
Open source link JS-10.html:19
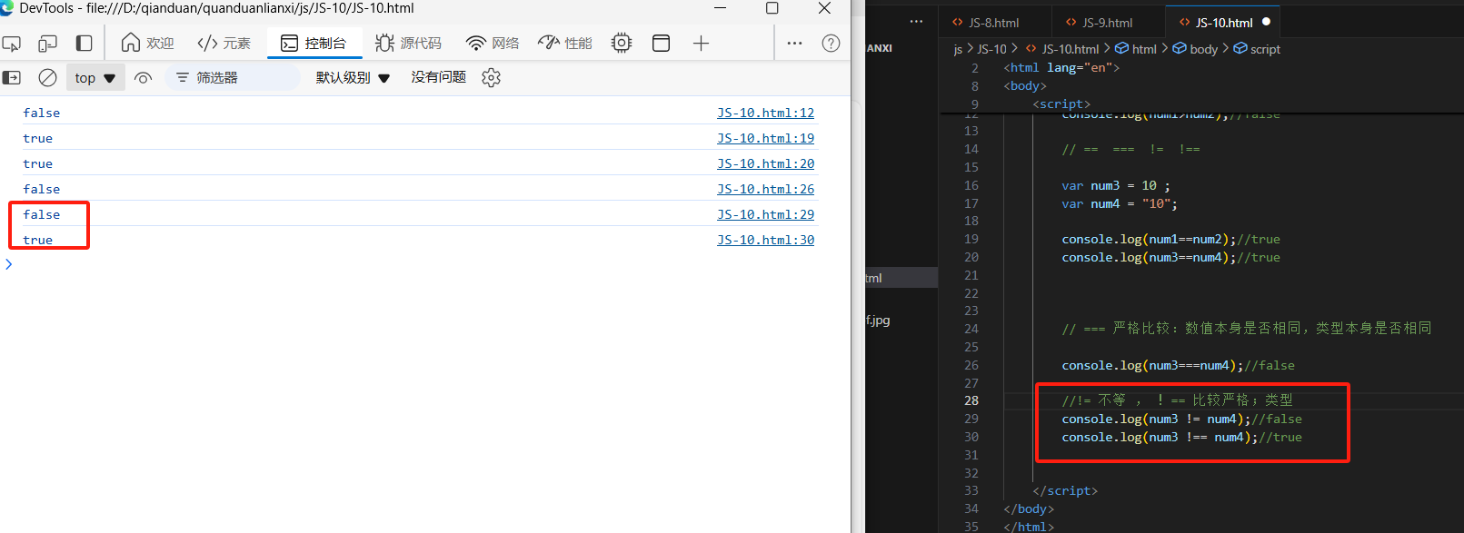(765, 138)
